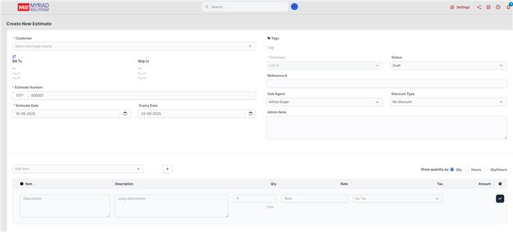Image resolution: width=513 pixels, height=232 pixels.
Task: Click the Amount column header
Action: [485, 184]
